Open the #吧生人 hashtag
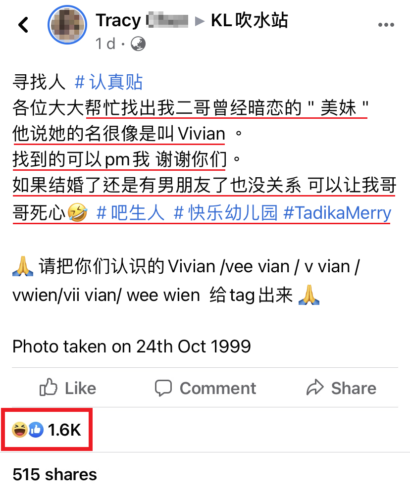410x497 pixels. pos(130,212)
